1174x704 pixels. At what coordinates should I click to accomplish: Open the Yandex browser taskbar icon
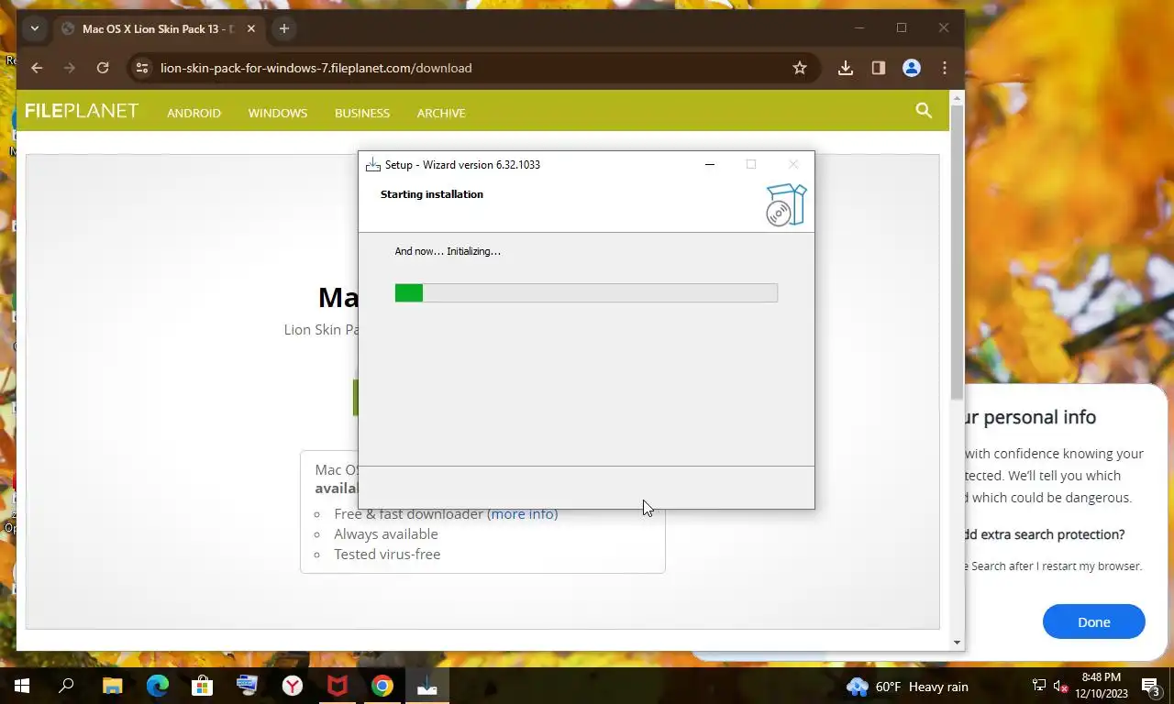292,686
